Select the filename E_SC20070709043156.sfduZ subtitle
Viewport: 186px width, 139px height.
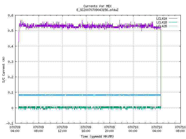[x=97, y=10]
